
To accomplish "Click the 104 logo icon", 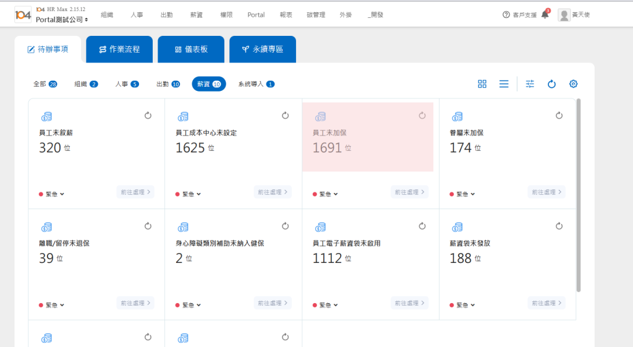I will point(23,15).
